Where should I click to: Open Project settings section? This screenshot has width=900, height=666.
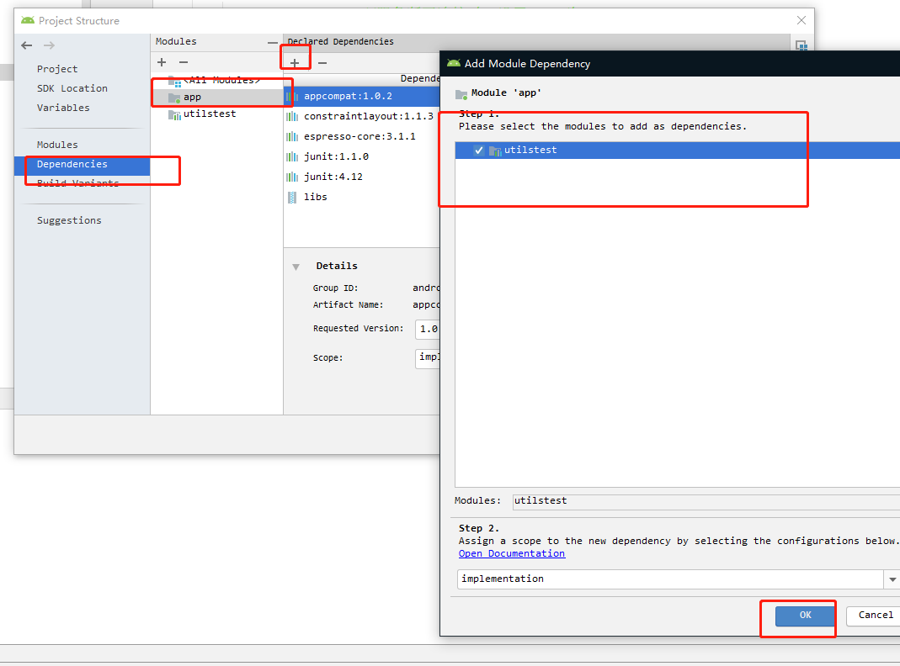[x=56, y=69]
